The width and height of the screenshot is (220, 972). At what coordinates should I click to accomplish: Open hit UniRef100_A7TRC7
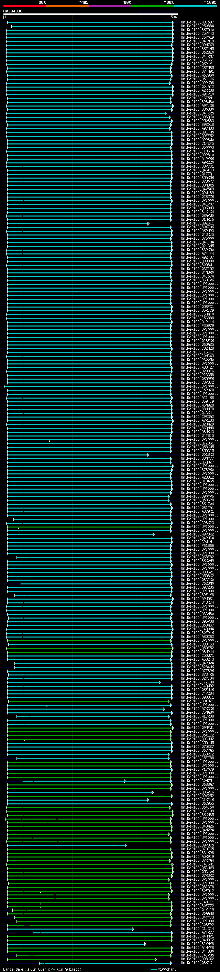[197, 932]
